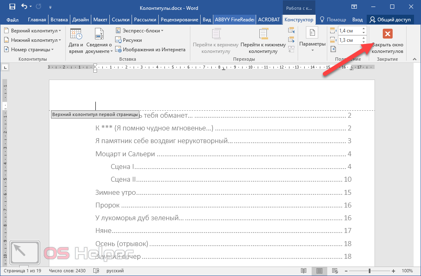Click the Undo arrow icon
The image size is (421, 276).
(24, 7)
